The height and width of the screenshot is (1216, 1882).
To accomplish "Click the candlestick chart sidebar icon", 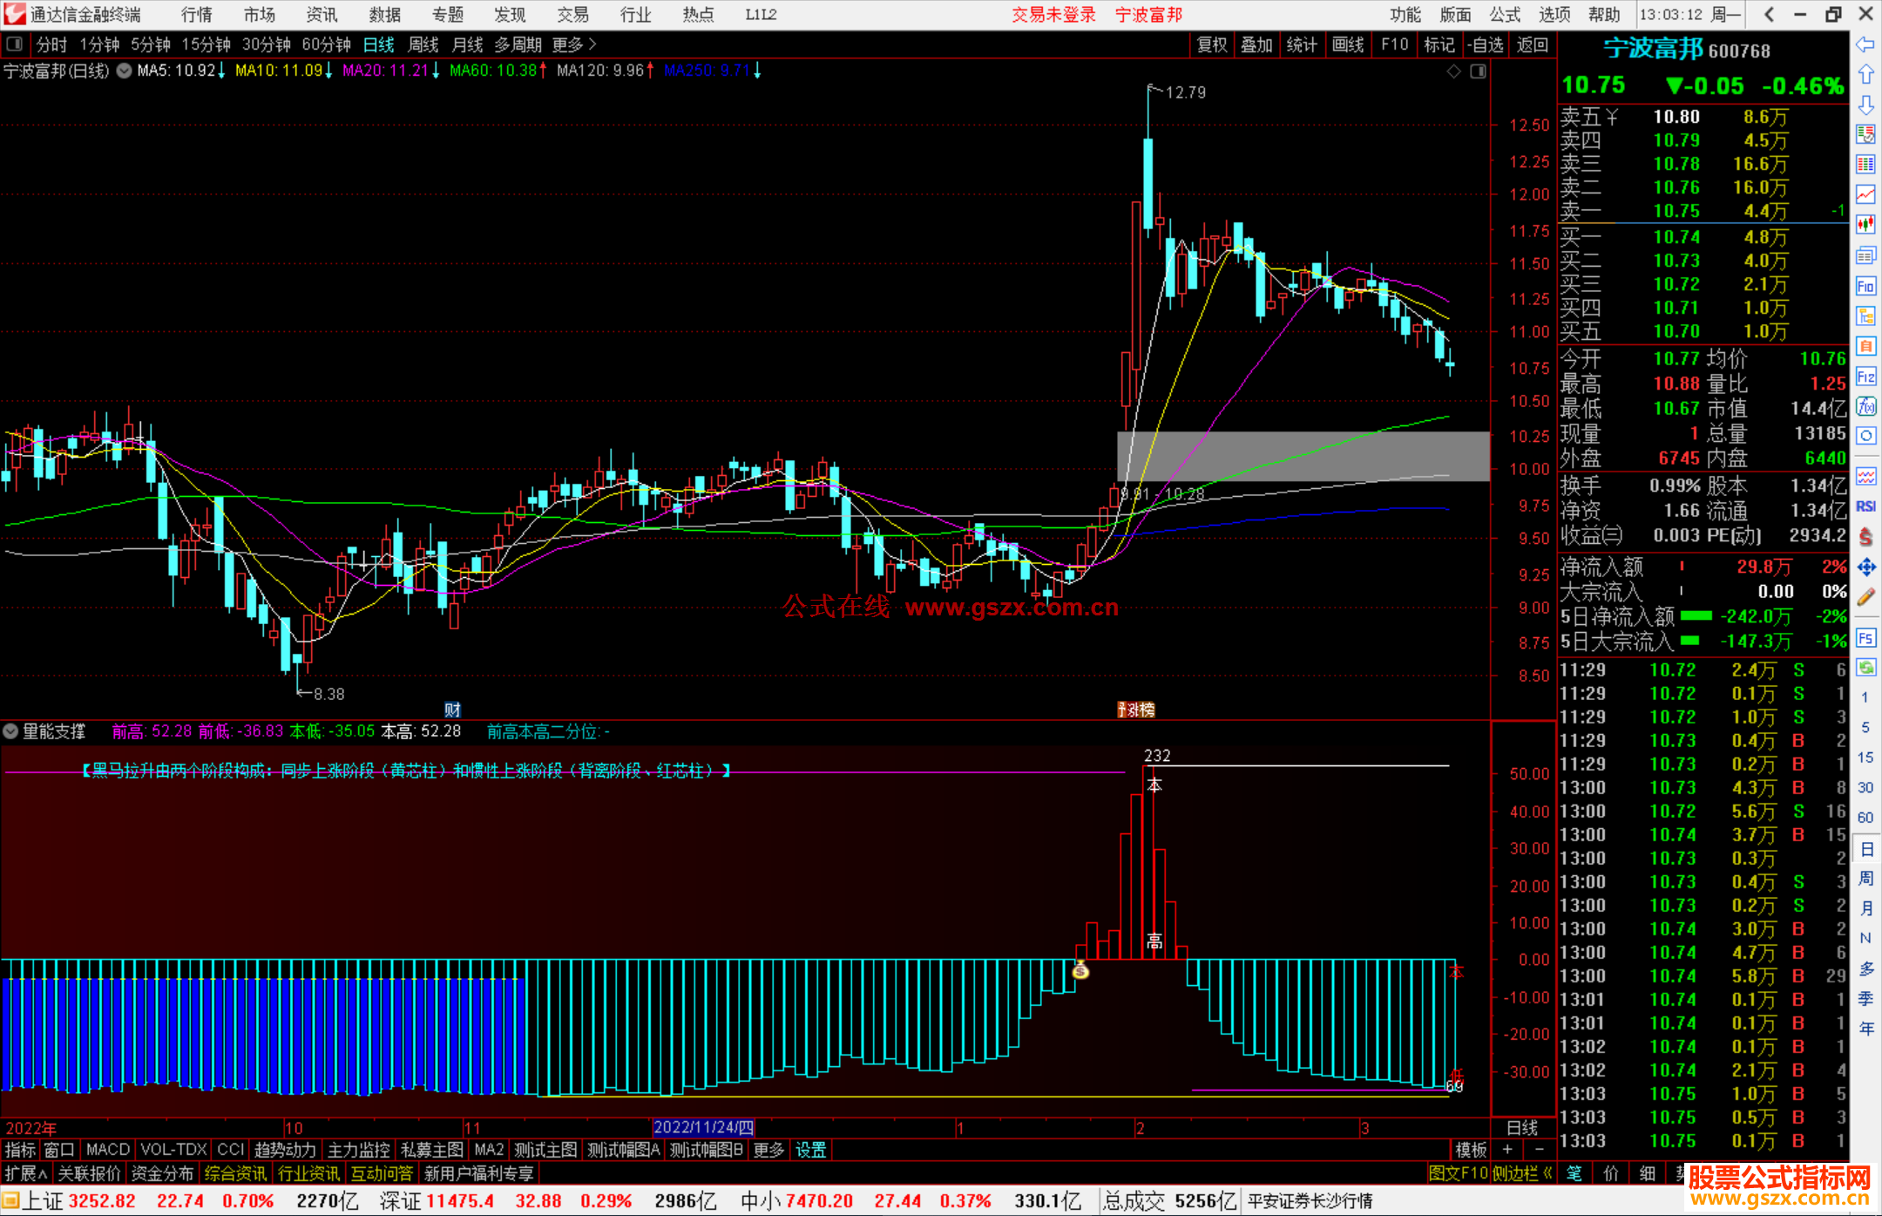I will point(1865,224).
